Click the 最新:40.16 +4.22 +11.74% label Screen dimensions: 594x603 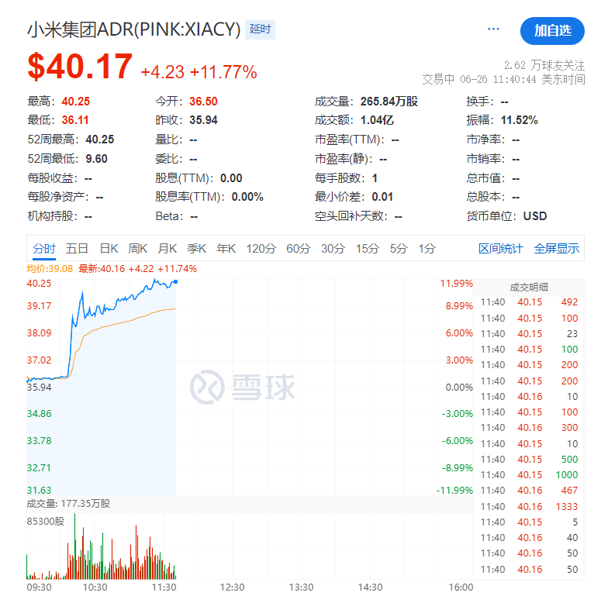(138, 269)
